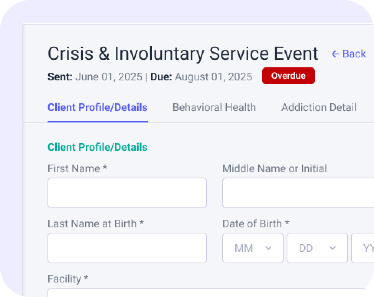The image size is (374, 297).
Task: Expand the DD day dropdown
Action: [x=317, y=248]
